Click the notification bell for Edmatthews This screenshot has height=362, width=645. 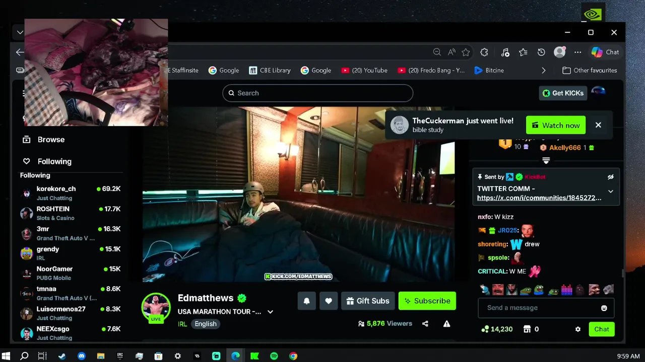306,301
